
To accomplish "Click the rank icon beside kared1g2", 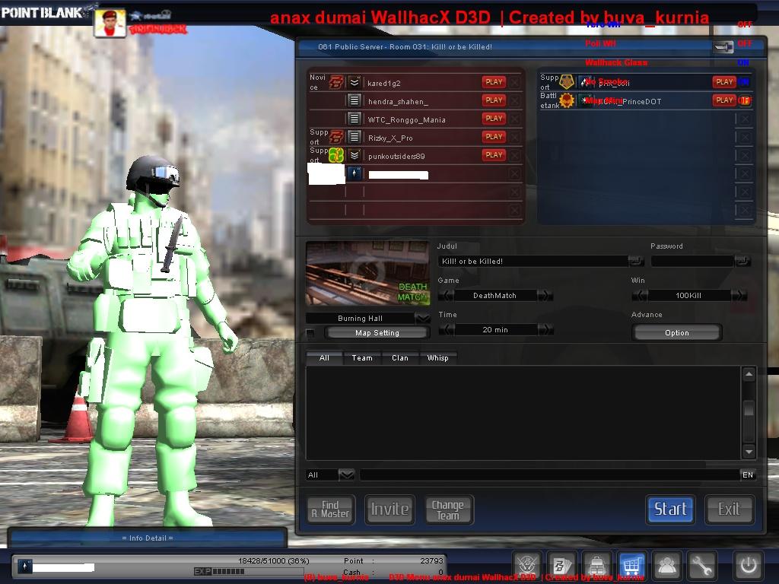I will (355, 82).
